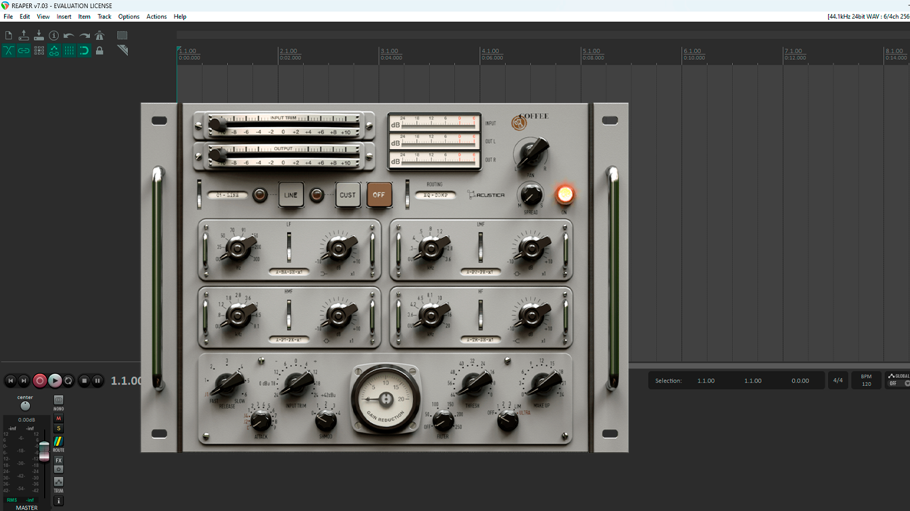Go to project end transport button

point(24,381)
